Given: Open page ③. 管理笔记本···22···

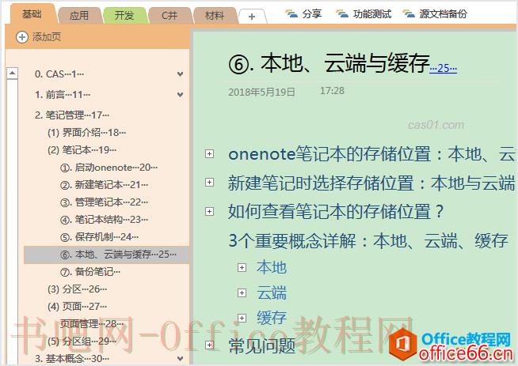Looking at the screenshot, I should coord(104,202).
